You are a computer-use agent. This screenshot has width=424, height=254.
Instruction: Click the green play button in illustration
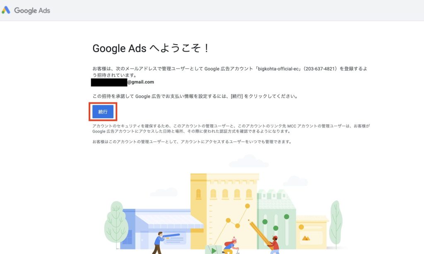pos(213,250)
